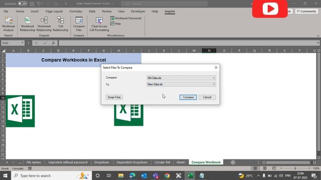Image resolution: width=321 pixels, height=180 pixels.
Task: Switch to Page Break Preview icon
Action: tap(274, 168)
